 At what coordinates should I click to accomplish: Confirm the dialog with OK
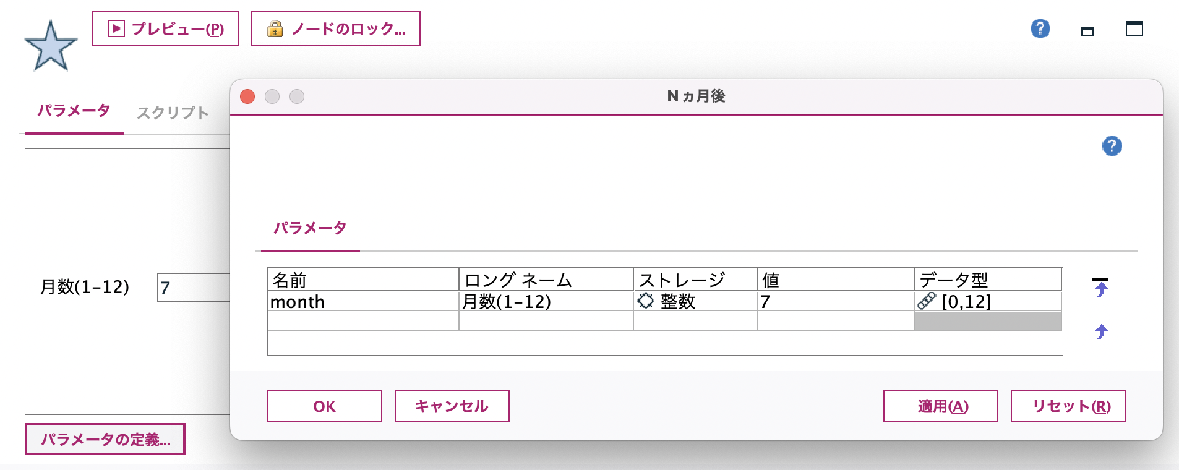click(324, 406)
